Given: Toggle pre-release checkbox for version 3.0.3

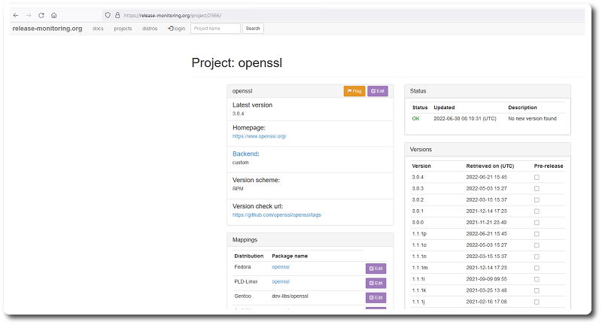Looking at the screenshot, I should tap(537, 189).
